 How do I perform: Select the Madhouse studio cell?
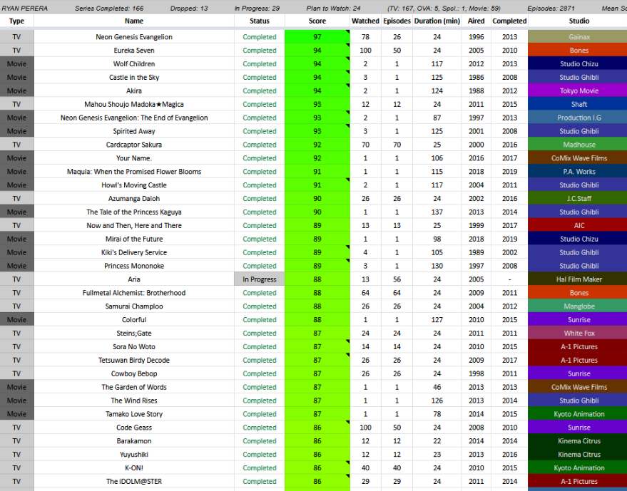579,145
